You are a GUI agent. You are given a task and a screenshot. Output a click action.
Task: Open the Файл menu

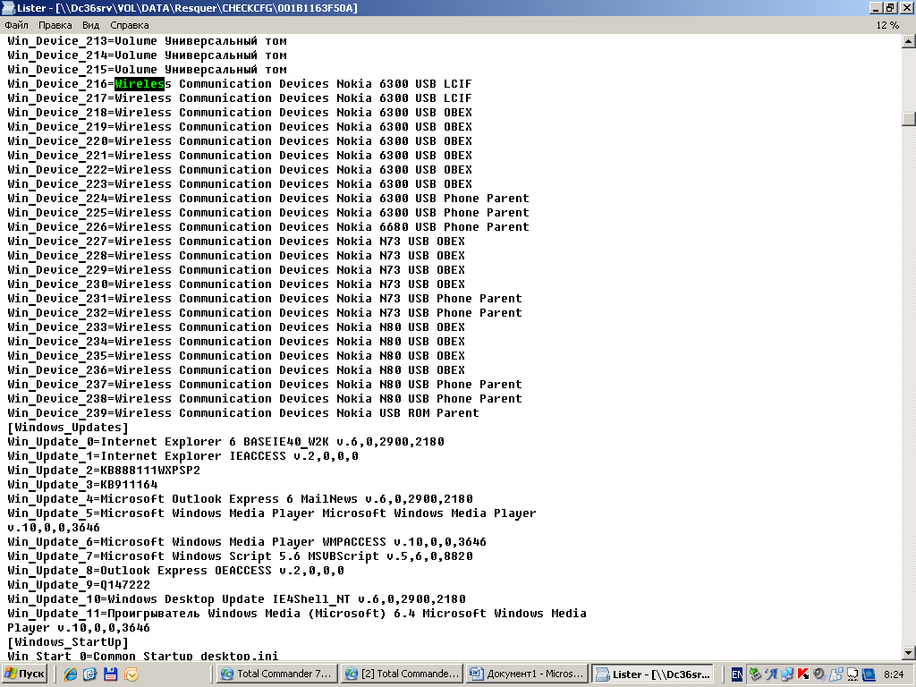point(16,25)
